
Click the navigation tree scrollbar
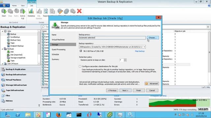(39, 47)
